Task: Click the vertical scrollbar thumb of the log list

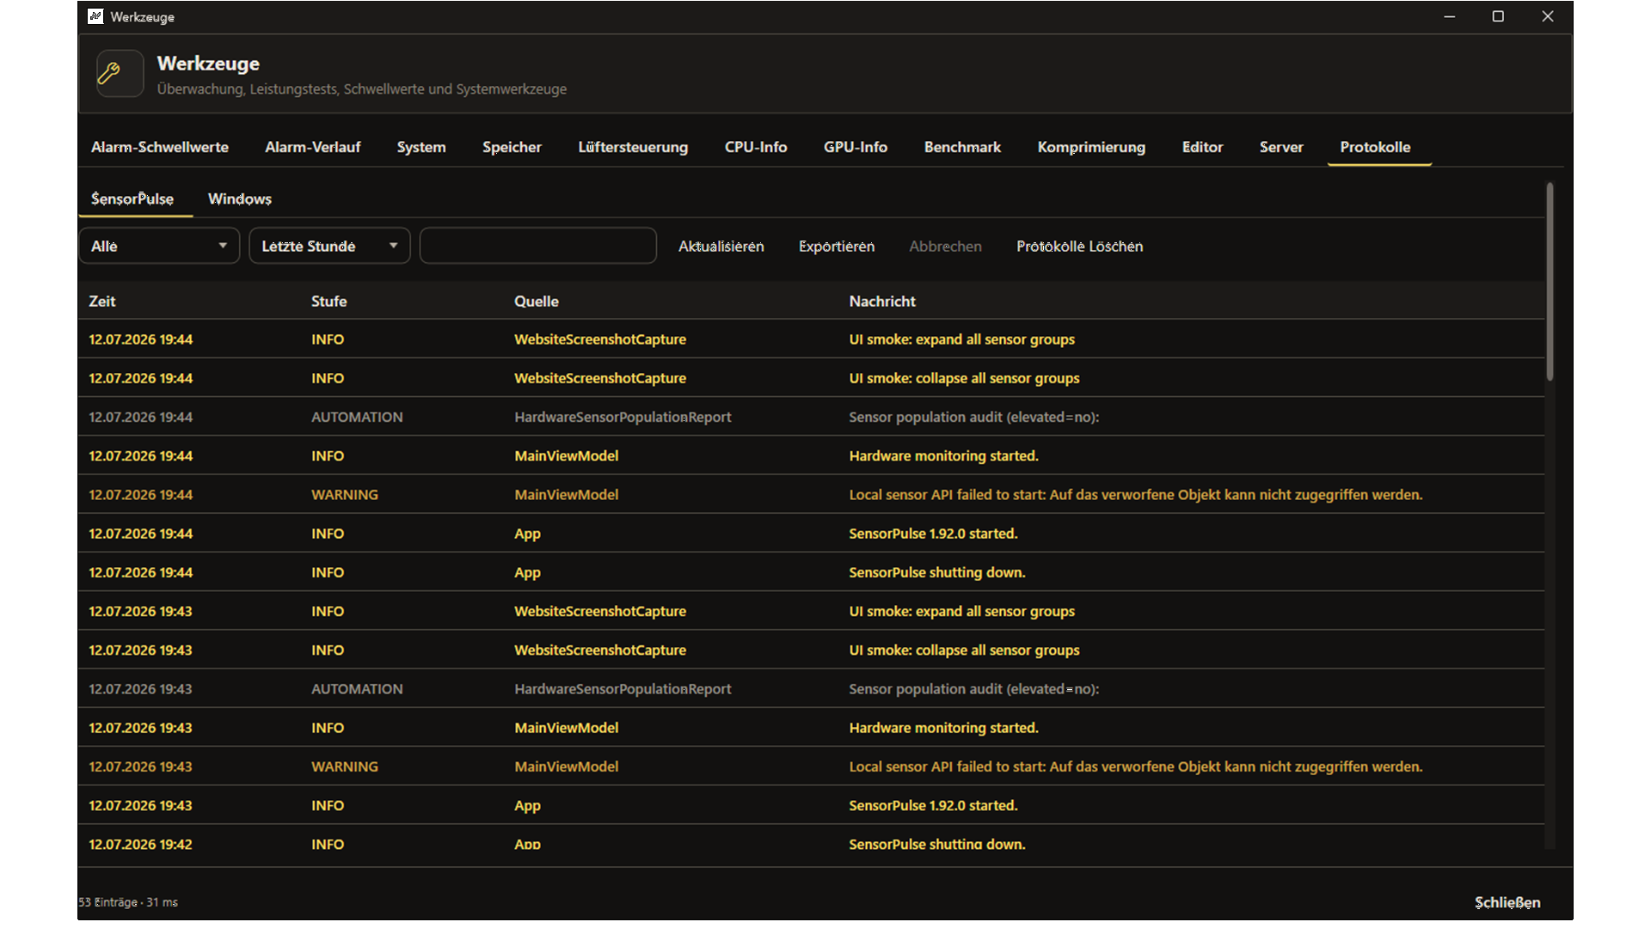Action: (1550, 282)
